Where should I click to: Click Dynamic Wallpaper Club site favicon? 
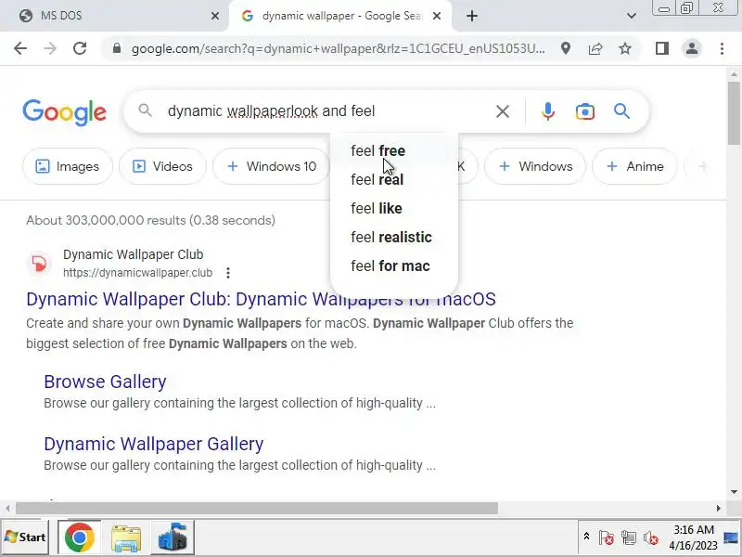[x=39, y=263]
